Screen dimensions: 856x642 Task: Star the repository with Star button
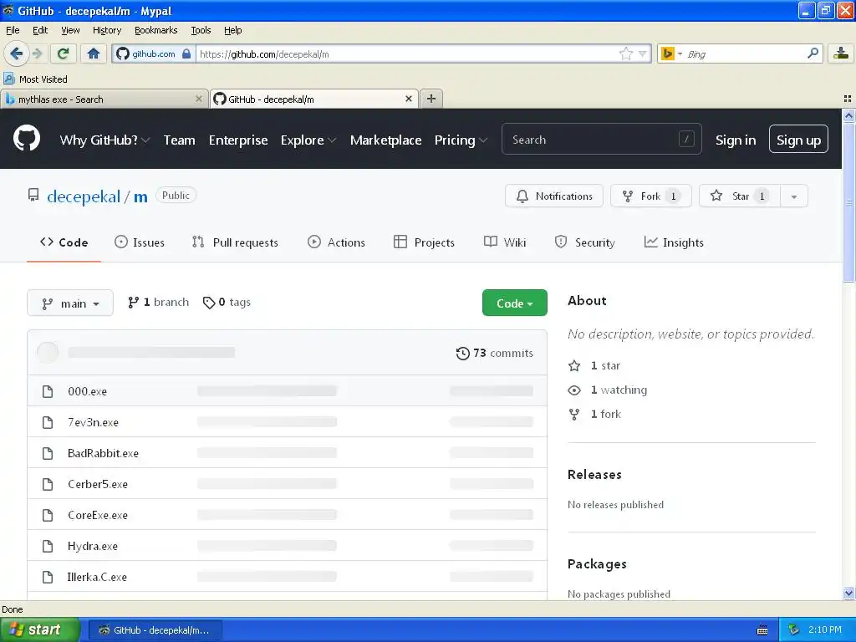pos(741,196)
